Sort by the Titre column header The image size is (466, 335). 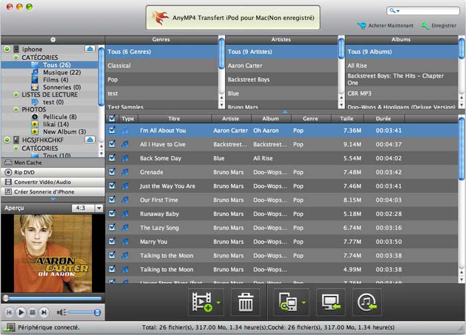(174, 119)
